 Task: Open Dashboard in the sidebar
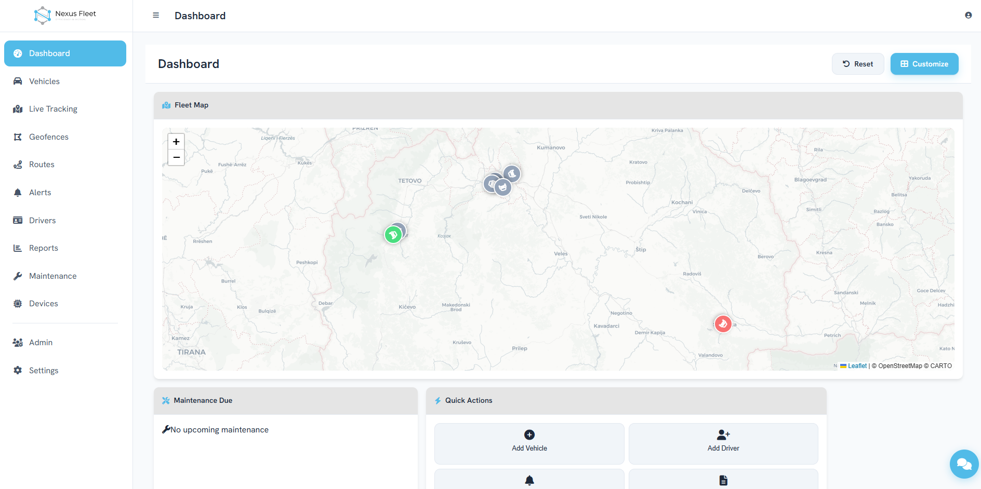(65, 53)
